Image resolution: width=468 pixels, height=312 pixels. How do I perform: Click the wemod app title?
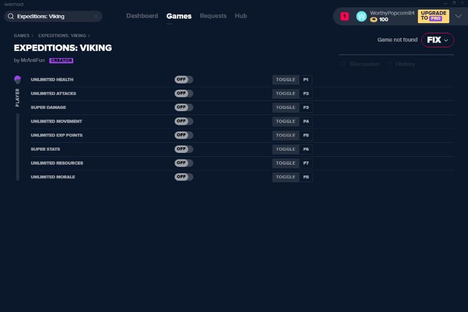[x=14, y=4]
